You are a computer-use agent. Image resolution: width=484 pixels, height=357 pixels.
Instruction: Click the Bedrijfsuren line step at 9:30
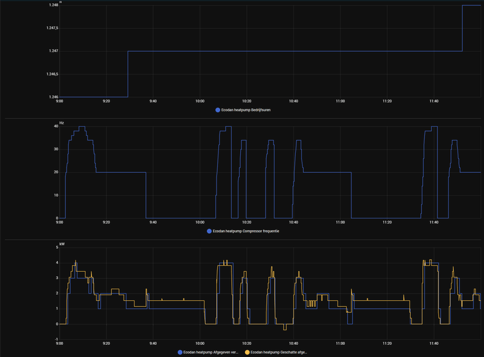pyautogui.click(x=128, y=74)
